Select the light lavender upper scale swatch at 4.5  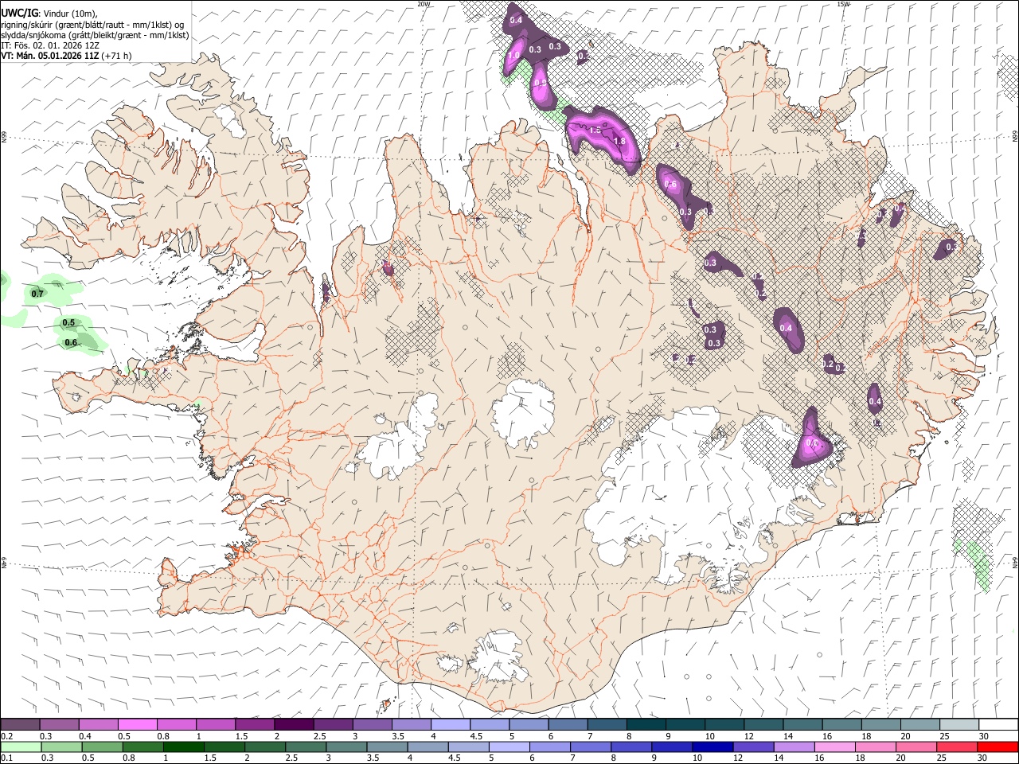coord(488,725)
